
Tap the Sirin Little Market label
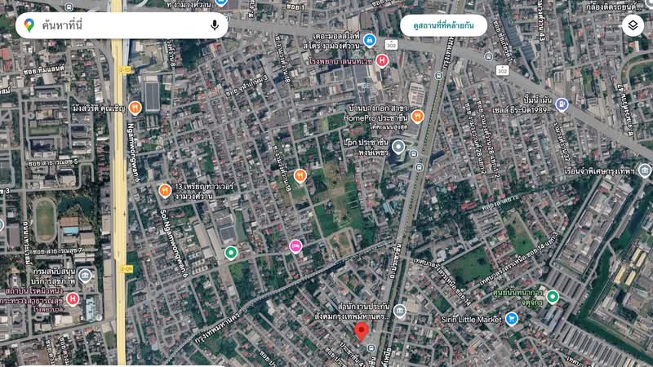pyautogui.click(x=471, y=319)
